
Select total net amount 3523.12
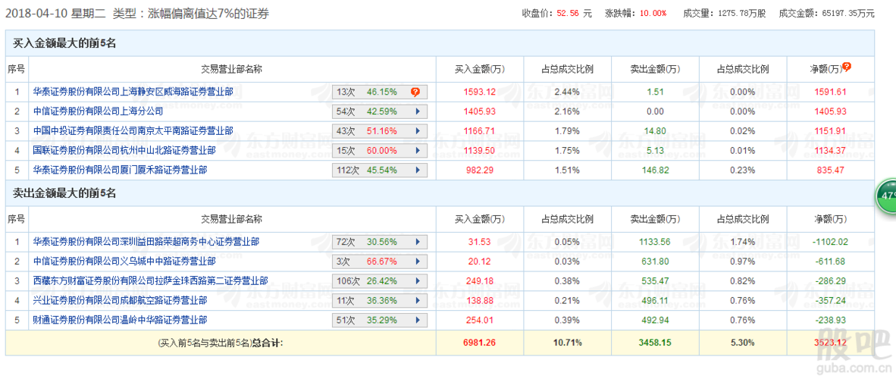pos(830,343)
